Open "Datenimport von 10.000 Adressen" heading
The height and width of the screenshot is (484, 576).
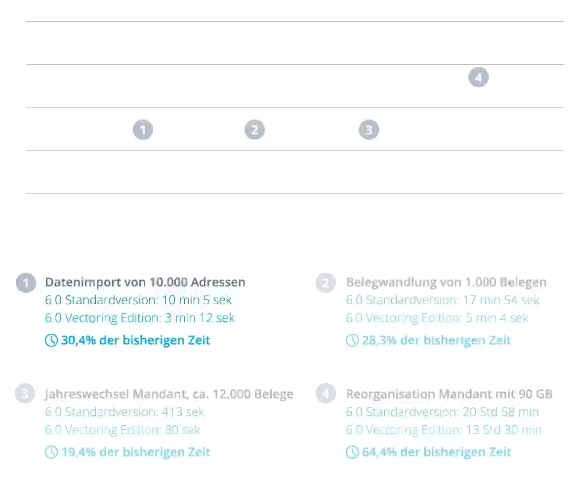coord(145,282)
